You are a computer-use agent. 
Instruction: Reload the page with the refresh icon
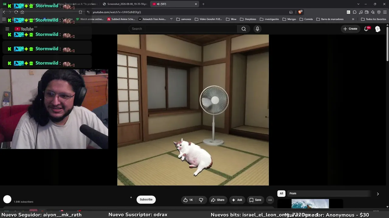pos(16,12)
